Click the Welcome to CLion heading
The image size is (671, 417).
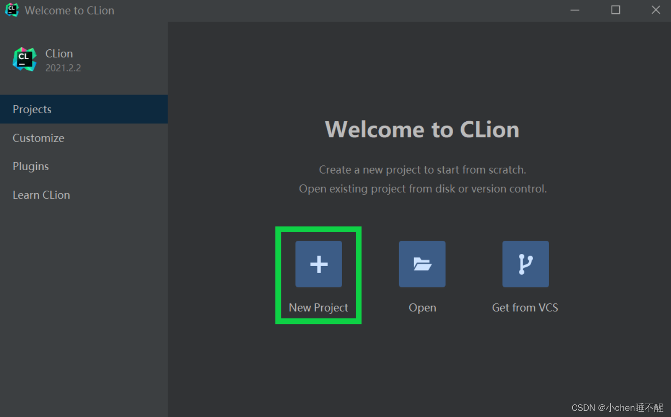(422, 129)
